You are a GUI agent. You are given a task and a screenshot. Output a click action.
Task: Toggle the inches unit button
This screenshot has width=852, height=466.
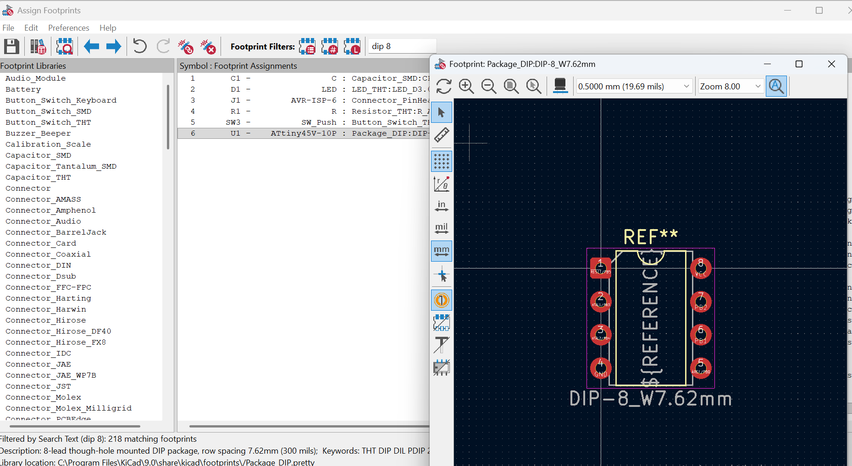click(442, 206)
